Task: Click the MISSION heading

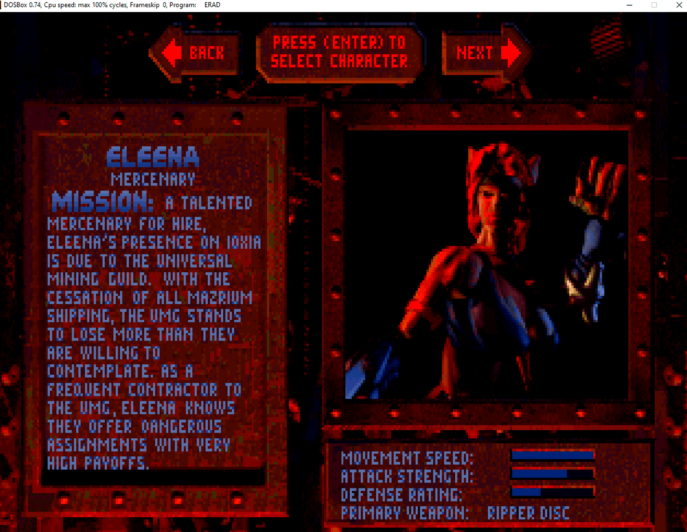Action: (x=102, y=202)
